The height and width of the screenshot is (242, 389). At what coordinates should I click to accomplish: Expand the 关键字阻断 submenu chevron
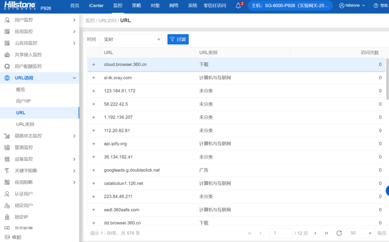(74, 171)
